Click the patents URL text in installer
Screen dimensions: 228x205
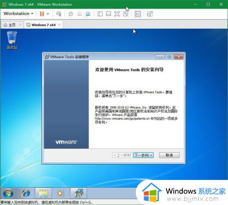[122, 118]
